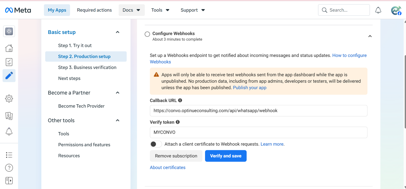This screenshot has width=406, height=189.
Task: Open Required actions
Action: coord(94,10)
